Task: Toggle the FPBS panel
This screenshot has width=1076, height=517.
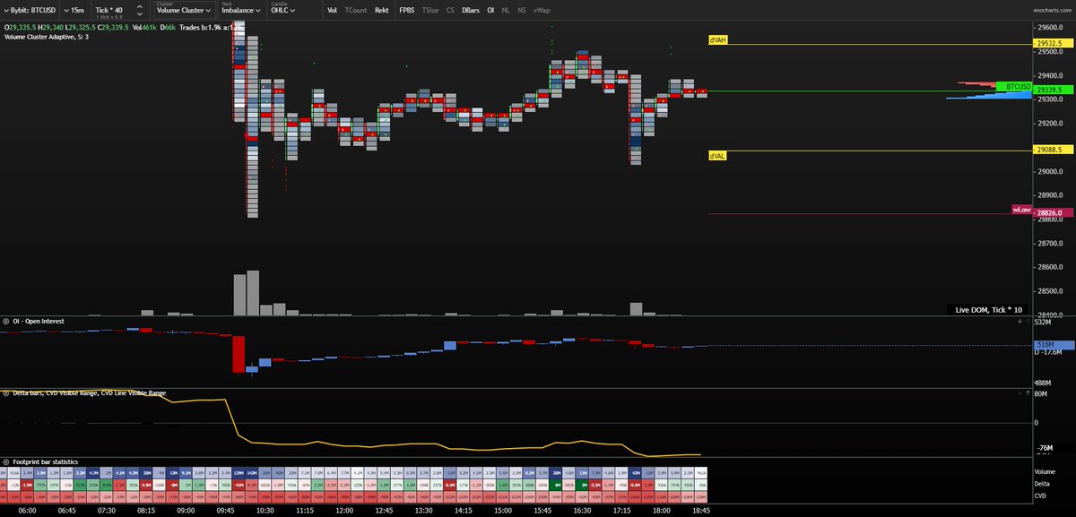Action: click(407, 9)
